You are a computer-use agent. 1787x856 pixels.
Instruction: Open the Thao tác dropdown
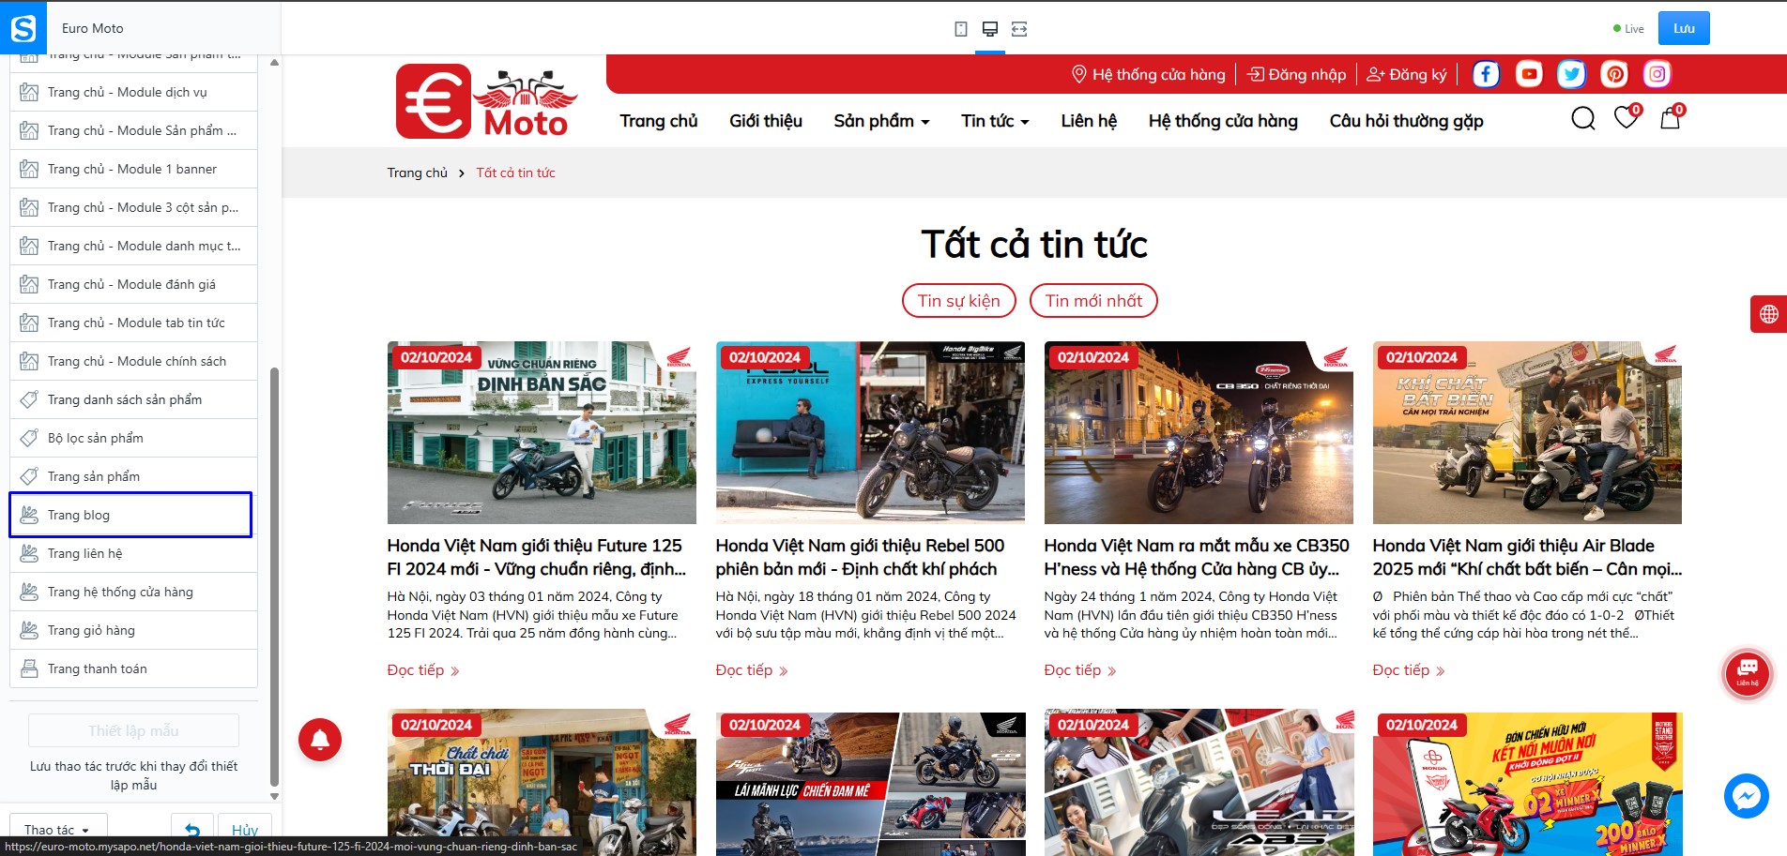(58, 830)
